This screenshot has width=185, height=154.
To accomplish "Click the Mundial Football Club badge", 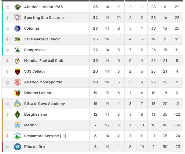I will tap(17, 61).
